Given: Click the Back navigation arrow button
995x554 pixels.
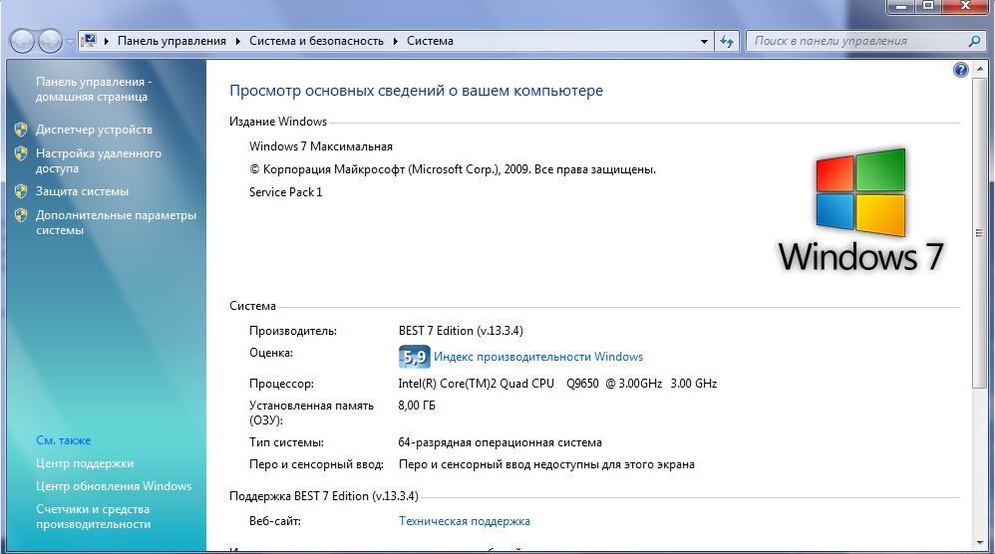Looking at the screenshot, I should point(22,42).
